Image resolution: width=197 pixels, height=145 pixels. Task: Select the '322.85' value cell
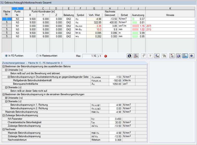(x=94, y=23)
